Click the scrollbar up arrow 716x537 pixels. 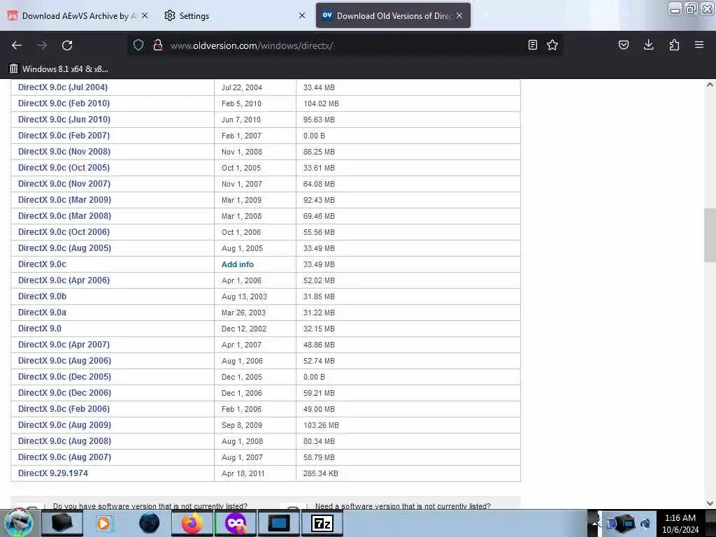pos(710,85)
